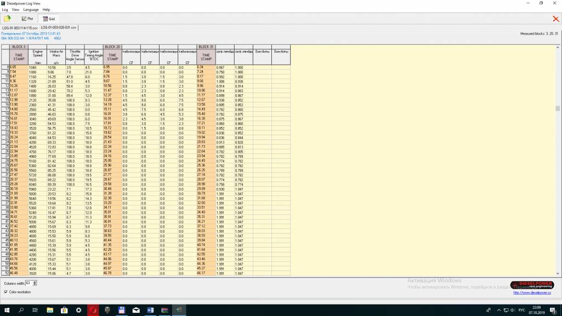Show hidden system tray icons
Viewport: 562px width, 316px height.
pos(486,310)
